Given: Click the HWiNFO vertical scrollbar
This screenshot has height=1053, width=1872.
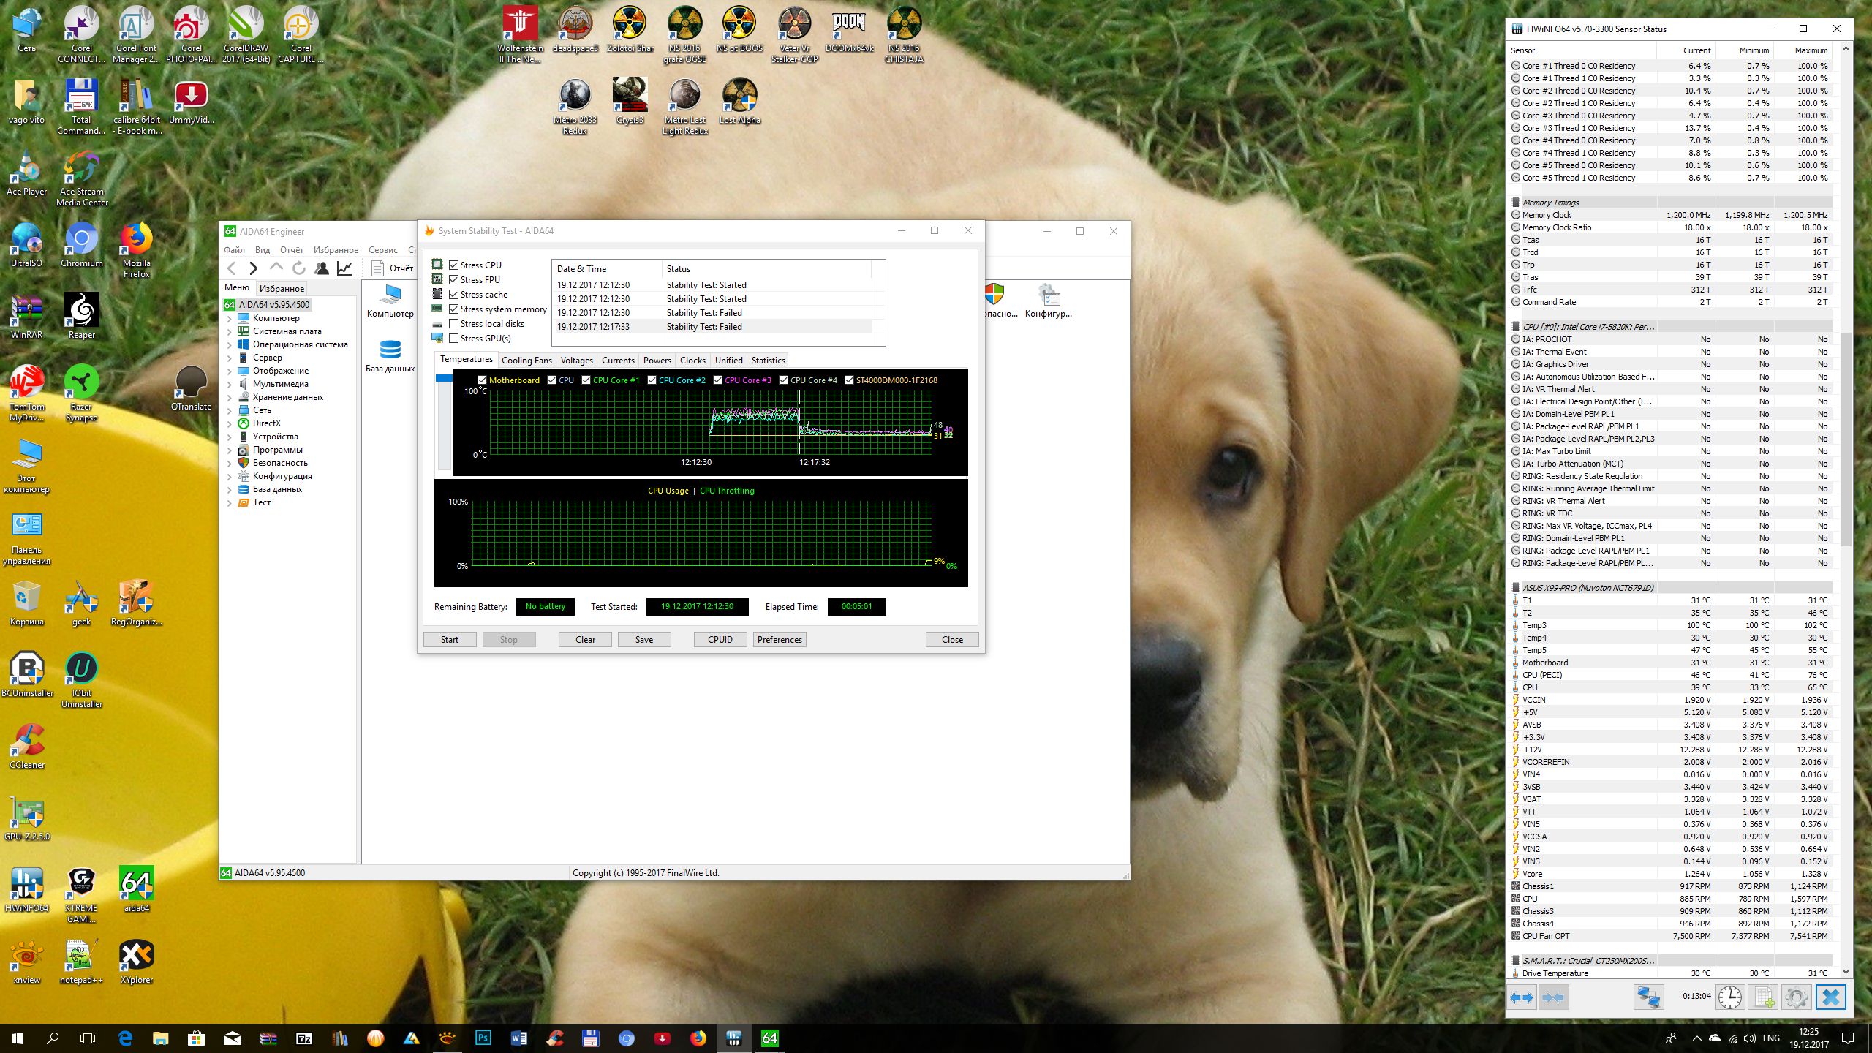Looking at the screenshot, I should coord(1846,439).
